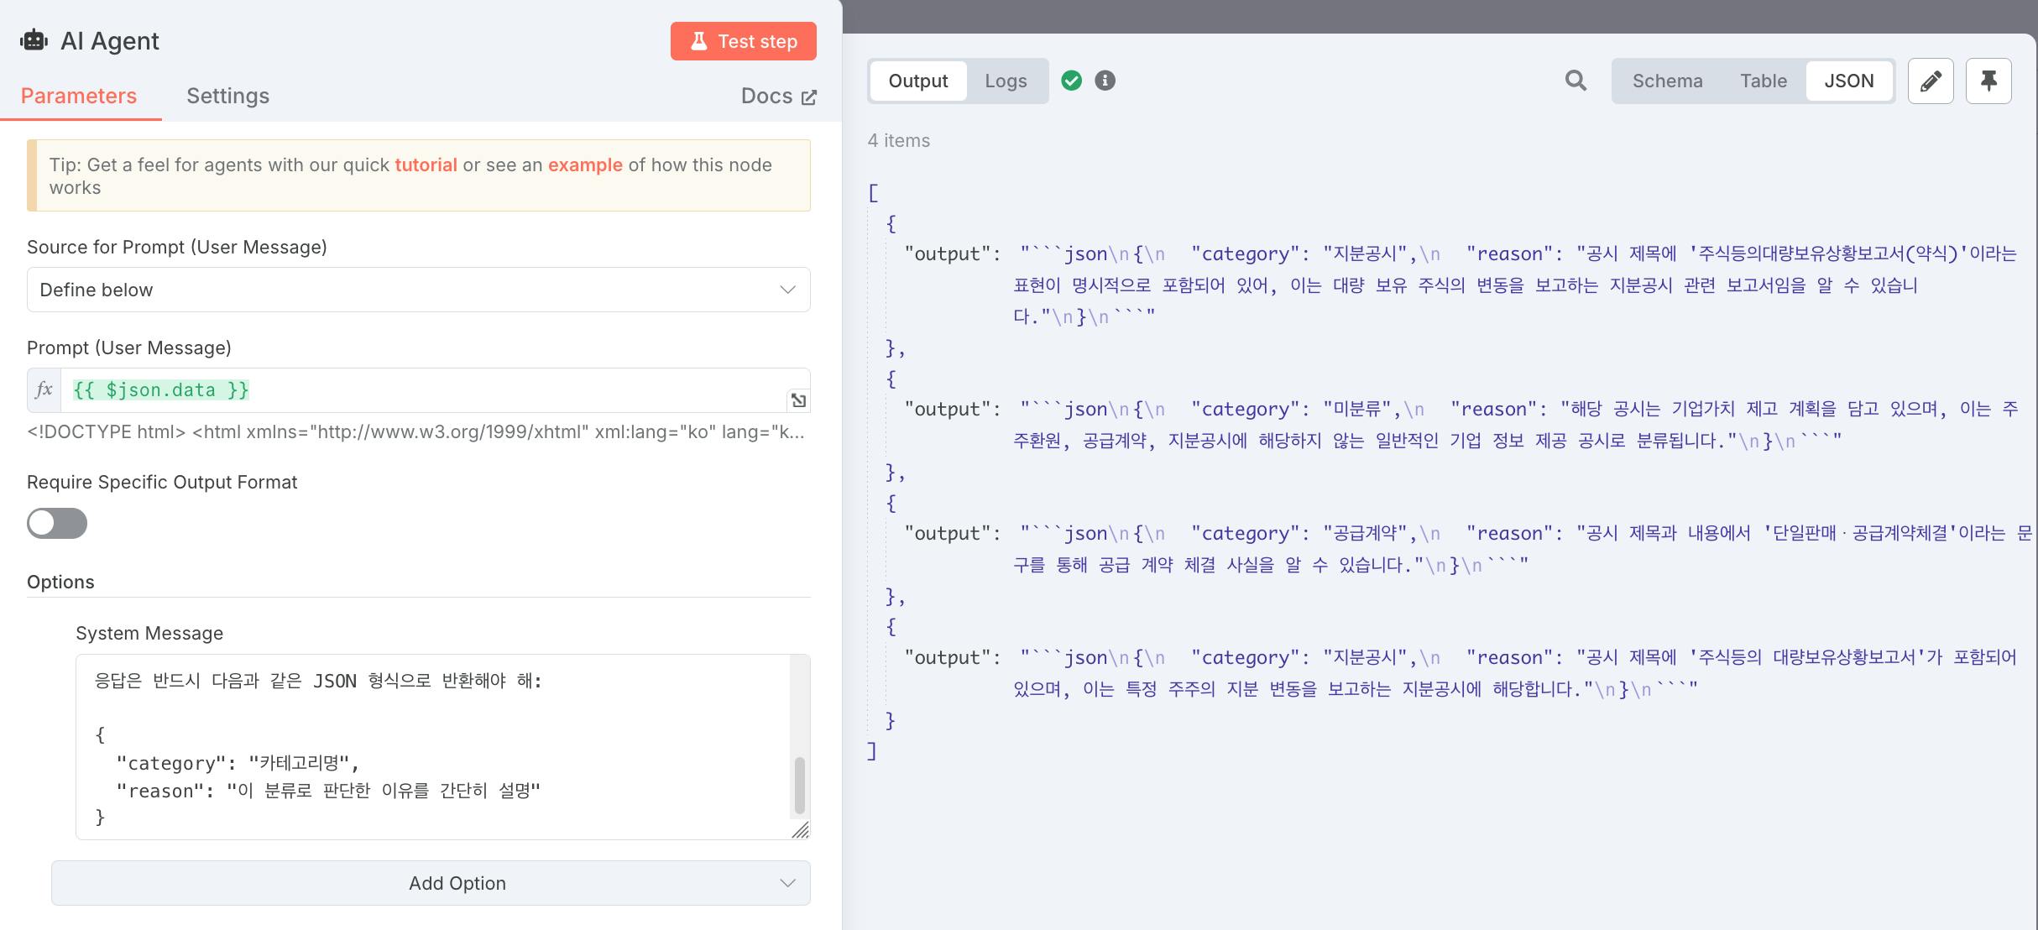The width and height of the screenshot is (2038, 930).
Task: Click the fx expression icon in Prompt
Action: [x=44, y=390]
